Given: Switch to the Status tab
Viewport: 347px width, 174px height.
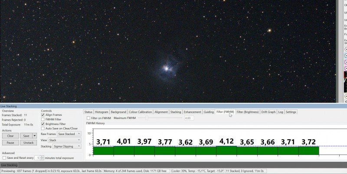Looking at the screenshot, I should coord(88,112).
